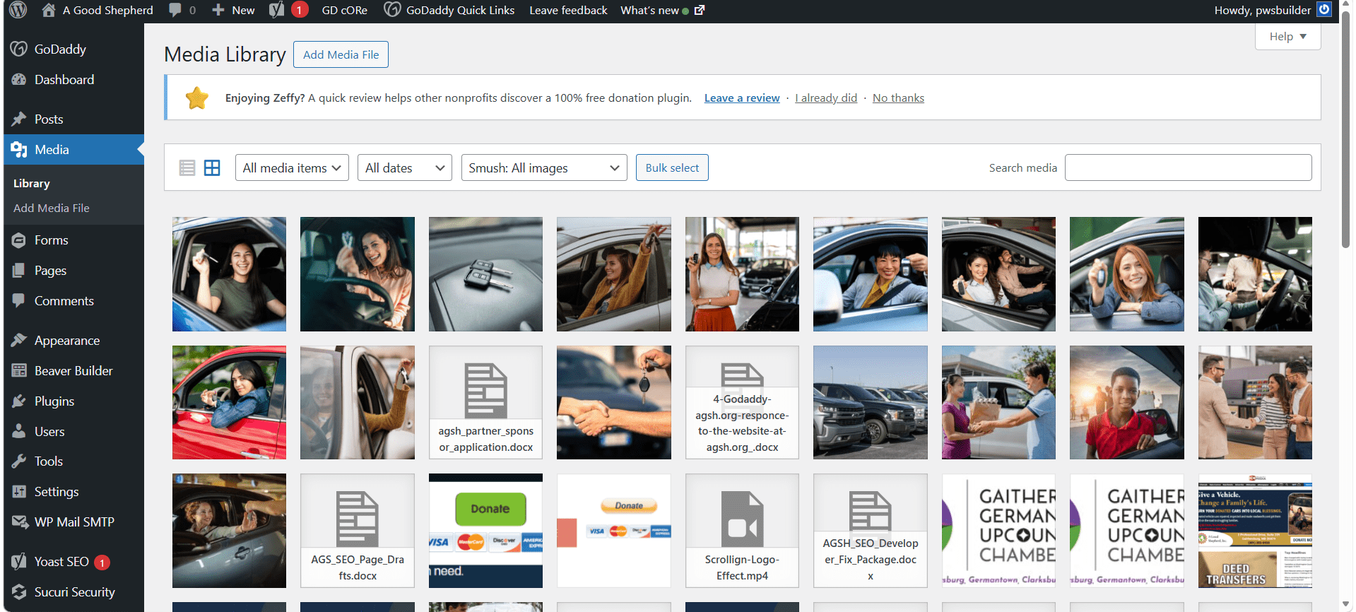Switch to list view of media

(187, 167)
